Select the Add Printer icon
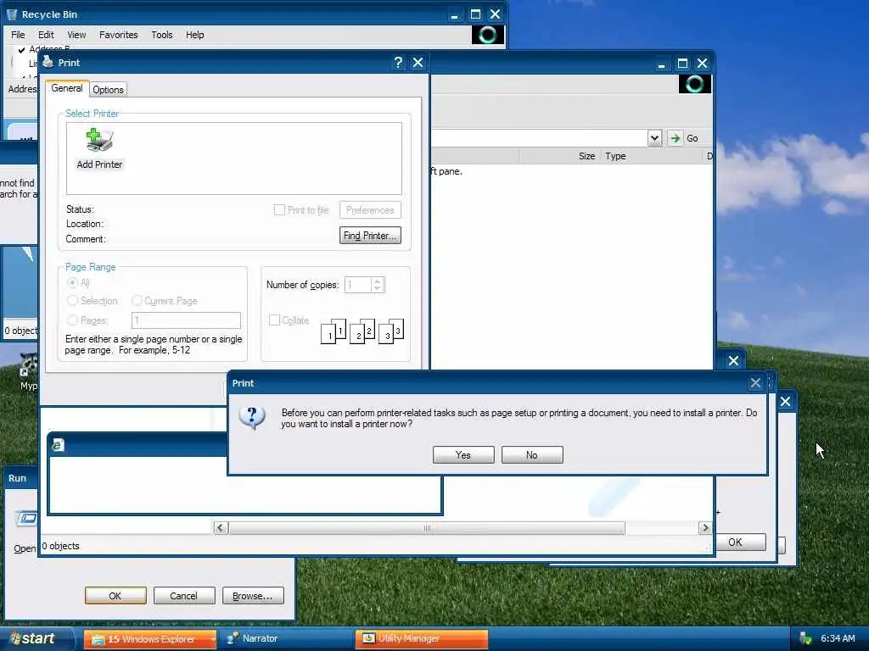The height and width of the screenshot is (651, 869). point(99,148)
